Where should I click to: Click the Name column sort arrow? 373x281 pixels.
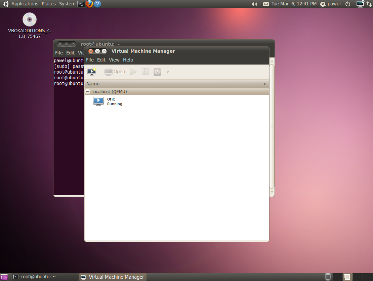click(264, 84)
